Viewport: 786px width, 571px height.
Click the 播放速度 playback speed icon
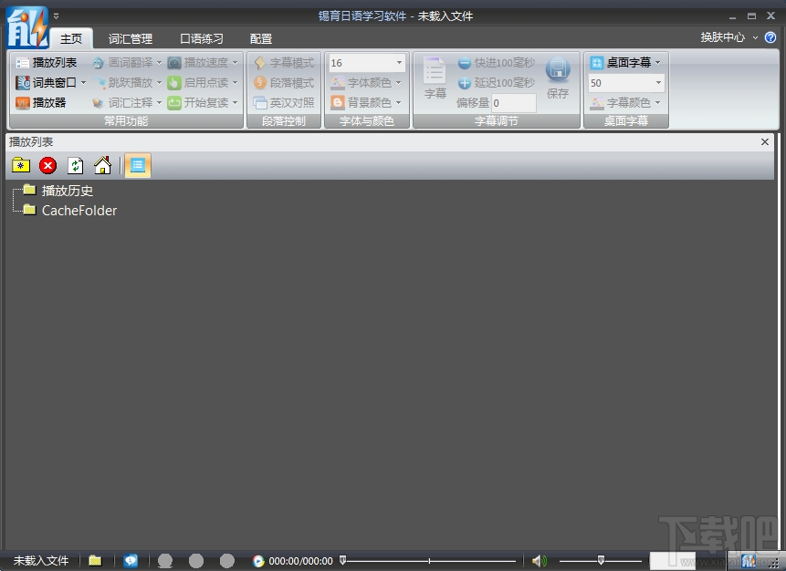(x=174, y=63)
